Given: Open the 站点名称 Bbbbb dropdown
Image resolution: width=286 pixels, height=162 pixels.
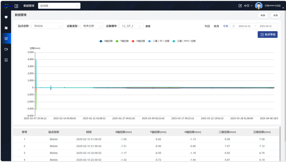Looking at the screenshot, I should click(x=47, y=26).
